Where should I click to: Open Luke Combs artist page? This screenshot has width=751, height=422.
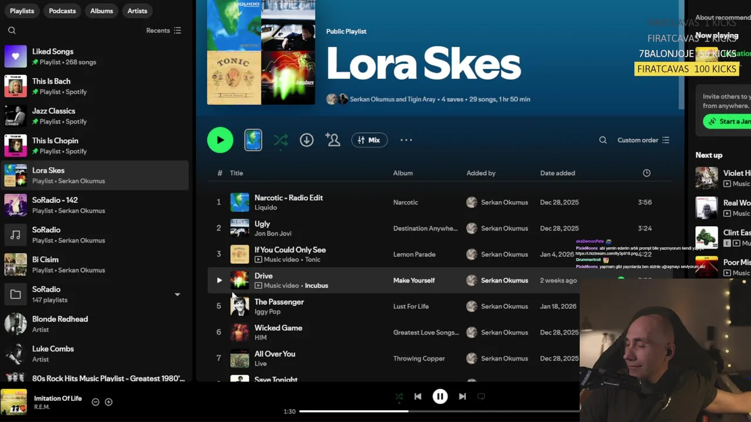tap(94, 354)
